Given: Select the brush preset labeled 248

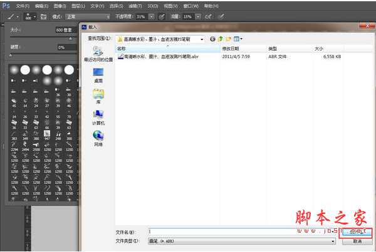Looking at the screenshot, I should [x=58, y=135].
